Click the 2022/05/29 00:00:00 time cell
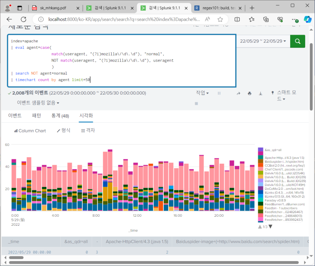 (x=29, y=252)
